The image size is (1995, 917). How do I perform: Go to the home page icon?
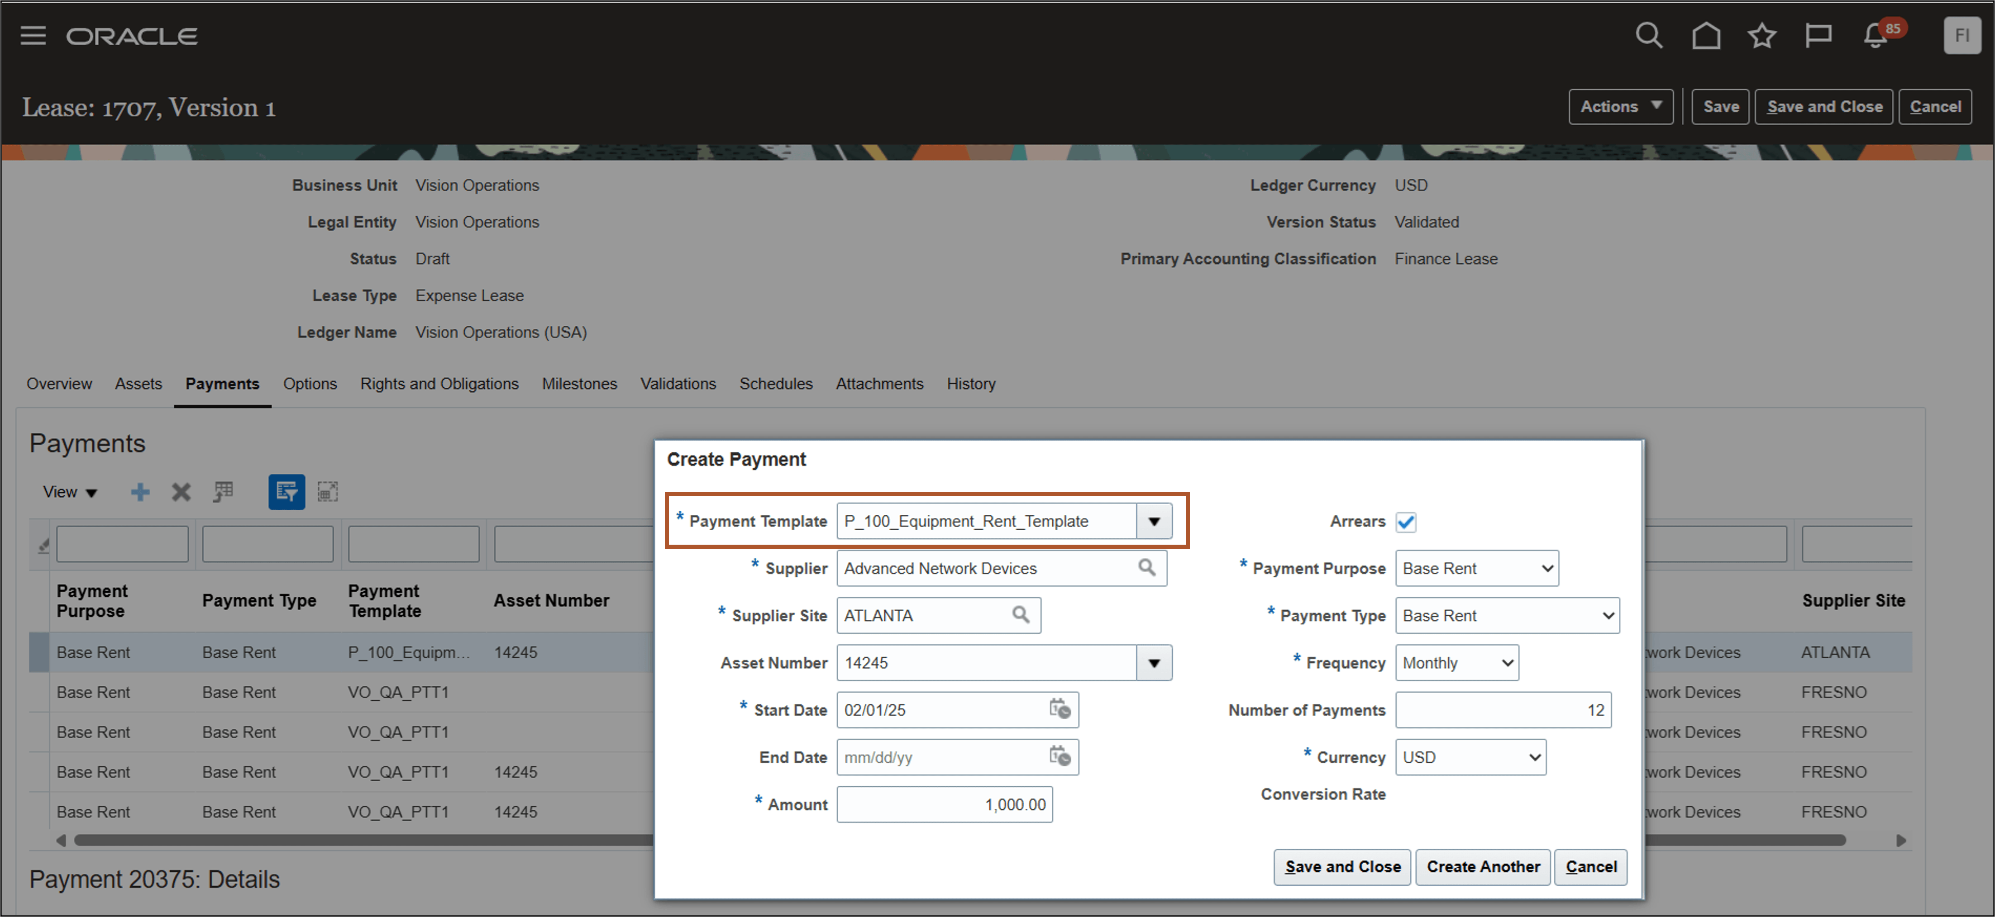pos(1706,35)
